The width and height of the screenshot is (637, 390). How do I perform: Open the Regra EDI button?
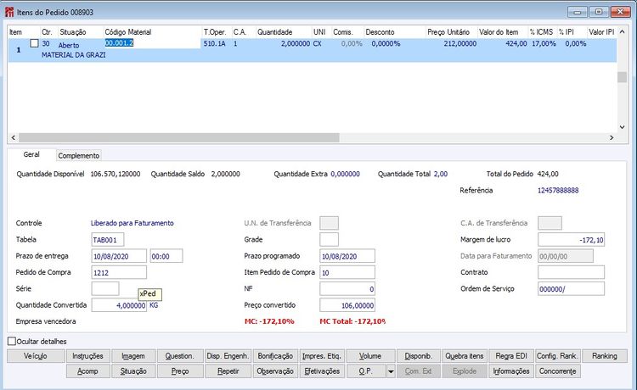click(x=511, y=356)
